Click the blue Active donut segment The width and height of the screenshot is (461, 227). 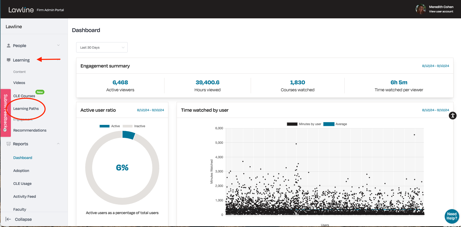(129, 135)
